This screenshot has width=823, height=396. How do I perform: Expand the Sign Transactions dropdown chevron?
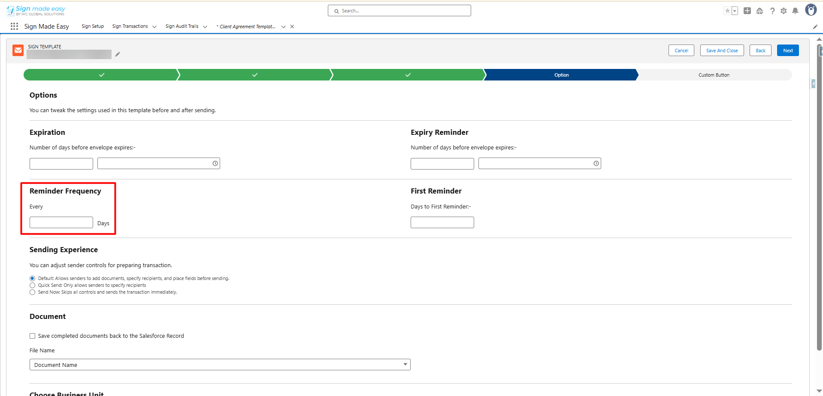[x=154, y=27]
